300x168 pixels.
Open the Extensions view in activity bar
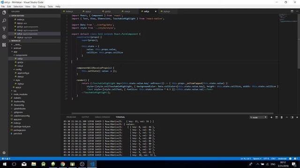coord(4,45)
